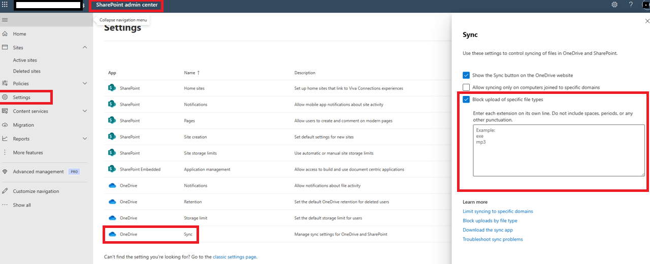Click SharePoint icon in Site creation row
This screenshot has height=264, width=650.
pyautogui.click(x=112, y=137)
